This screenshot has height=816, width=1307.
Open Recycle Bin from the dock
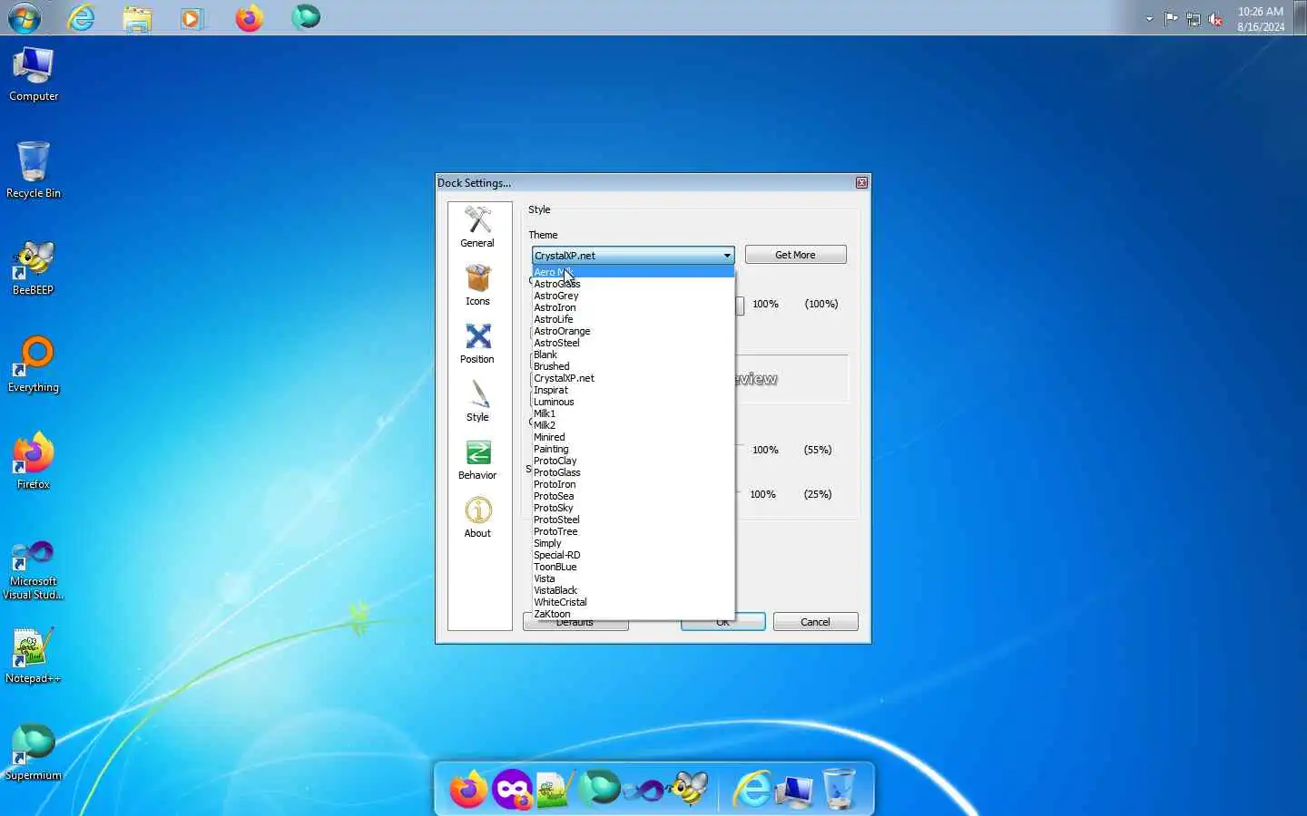click(x=839, y=788)
